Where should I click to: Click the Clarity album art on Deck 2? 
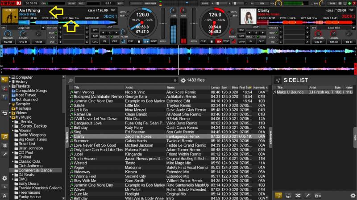pyautogui.click(x=248, y=16)
